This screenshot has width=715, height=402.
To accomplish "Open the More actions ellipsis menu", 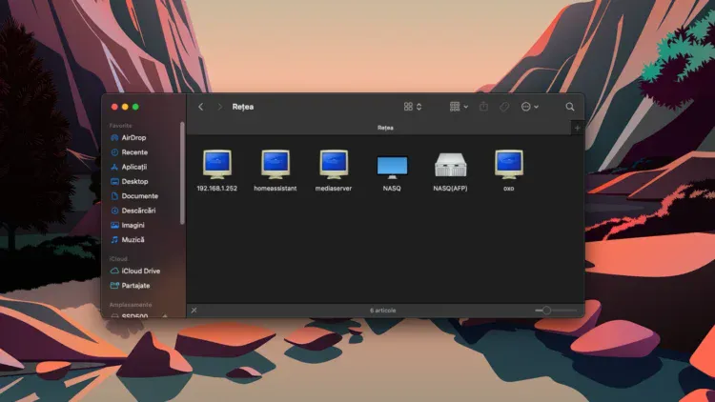I will pyautogui.click(x=529, y=107).
